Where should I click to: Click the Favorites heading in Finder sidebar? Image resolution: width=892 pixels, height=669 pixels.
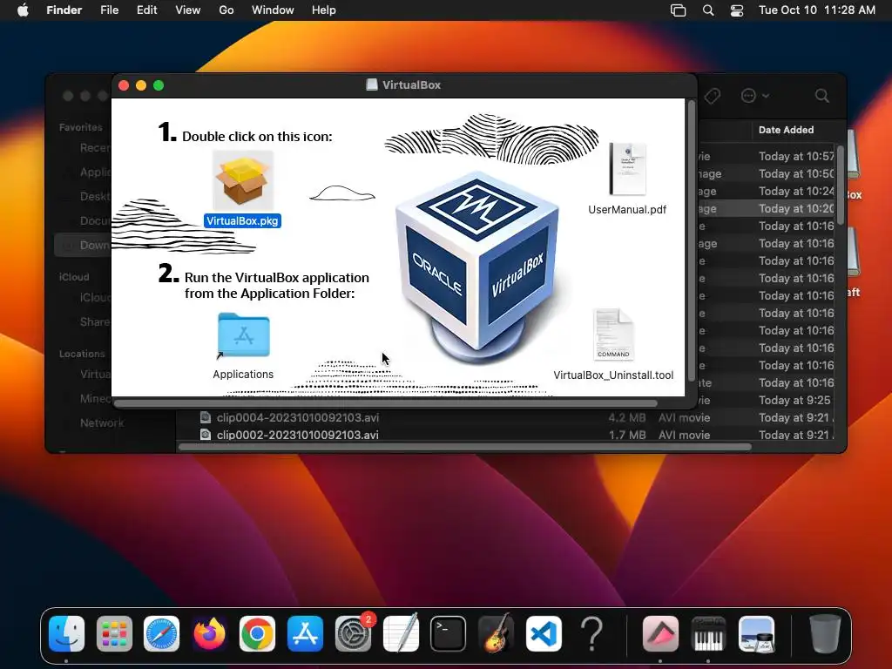[x=81, y=127]
